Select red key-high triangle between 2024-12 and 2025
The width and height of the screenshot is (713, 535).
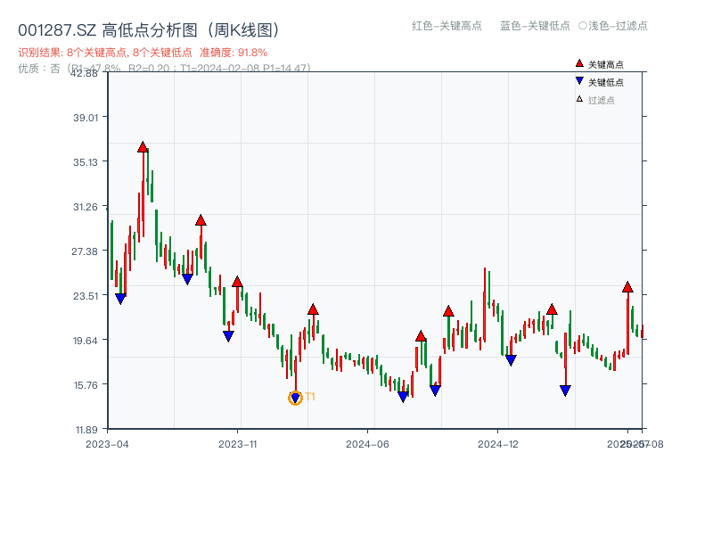552,309
